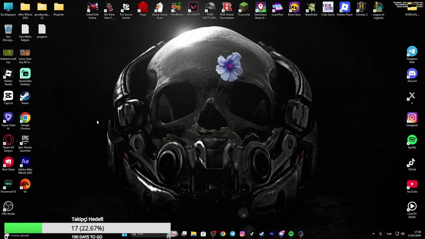Launch Chivalry 2 shortcut
Screen dimensions: 425x239
click(x=362, y=9)
